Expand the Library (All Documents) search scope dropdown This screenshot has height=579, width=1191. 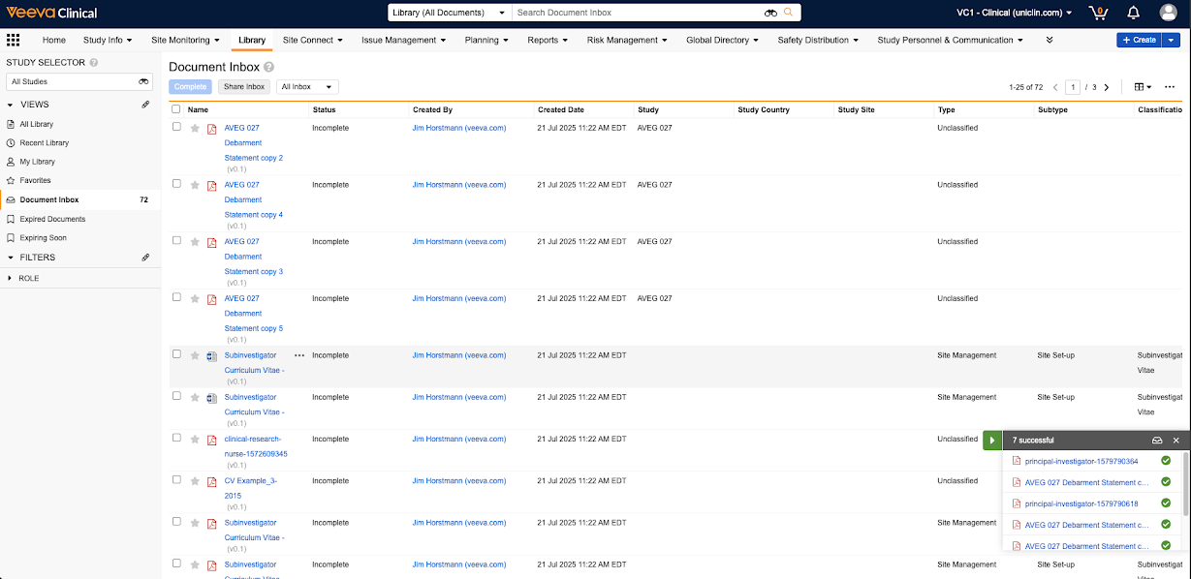(448, 13)
